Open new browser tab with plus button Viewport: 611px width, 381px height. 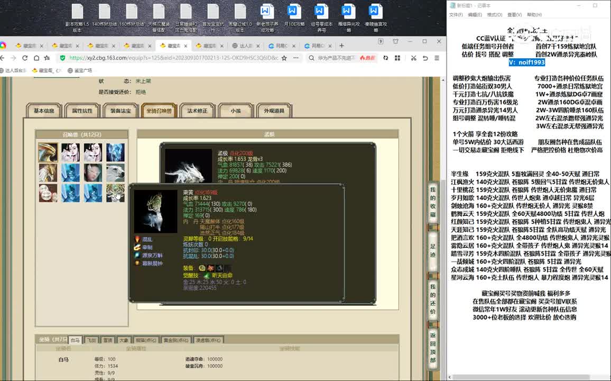point(342,46)
